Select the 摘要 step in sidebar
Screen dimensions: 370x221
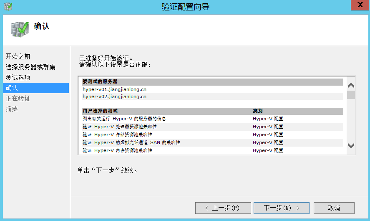click(x=12, y=109)
